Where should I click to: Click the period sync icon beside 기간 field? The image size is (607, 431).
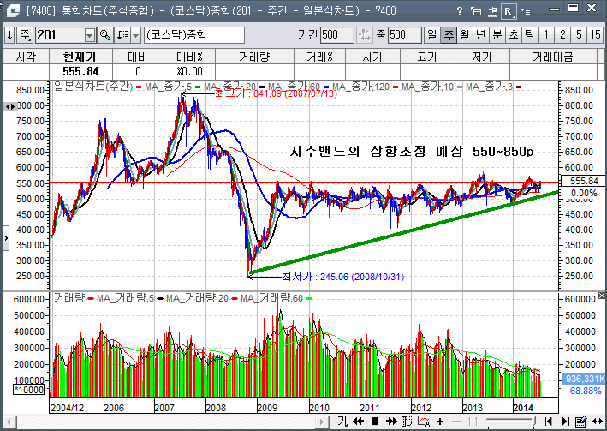tap(365, 35)
